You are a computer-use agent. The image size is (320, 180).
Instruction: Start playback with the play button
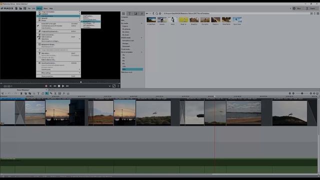click(x=63, y=86)
